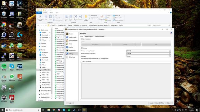200x112 pixels.
Task: Open the Steam desktop shortcut
Action: tap(4, 46)
